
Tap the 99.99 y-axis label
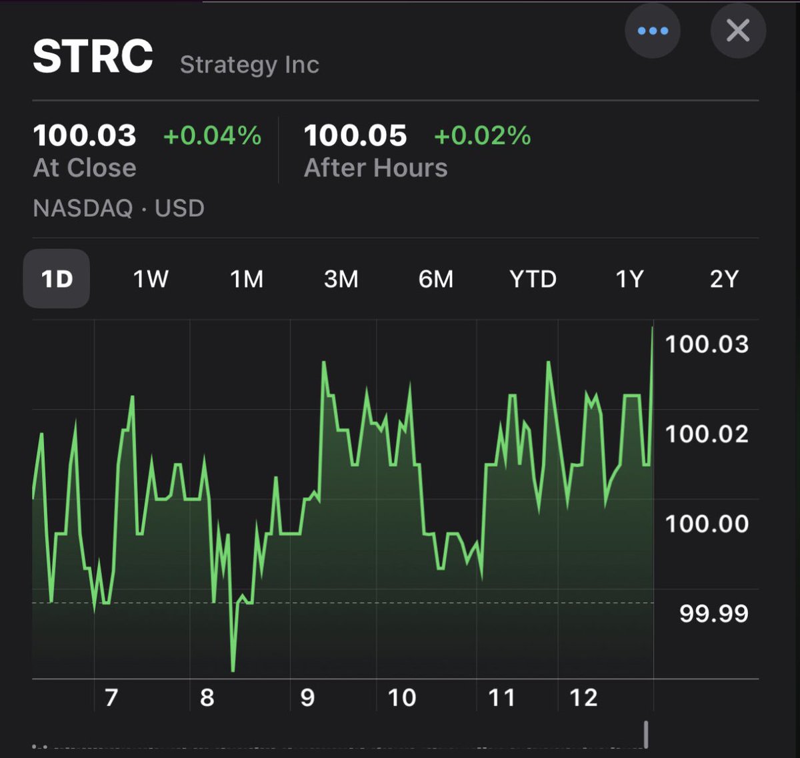714,614
